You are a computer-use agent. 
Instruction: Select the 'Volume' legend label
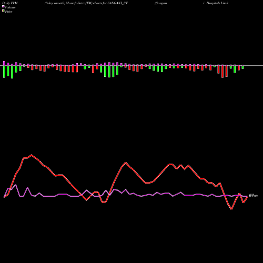pyautogui.click(x=10, y=7)
